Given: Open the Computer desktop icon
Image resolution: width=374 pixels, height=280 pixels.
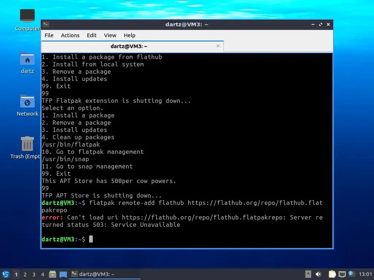Looking at the screenshot, I should click(27, 20).
